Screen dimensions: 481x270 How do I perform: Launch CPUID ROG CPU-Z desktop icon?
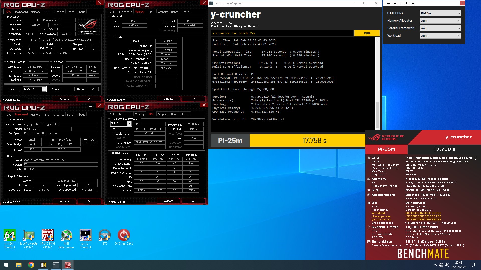click(48, 239)
